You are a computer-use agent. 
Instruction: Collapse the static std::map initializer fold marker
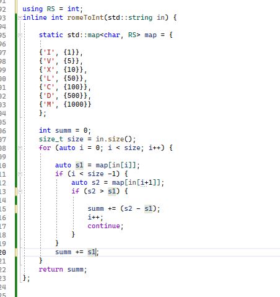[x=20, y=35]
